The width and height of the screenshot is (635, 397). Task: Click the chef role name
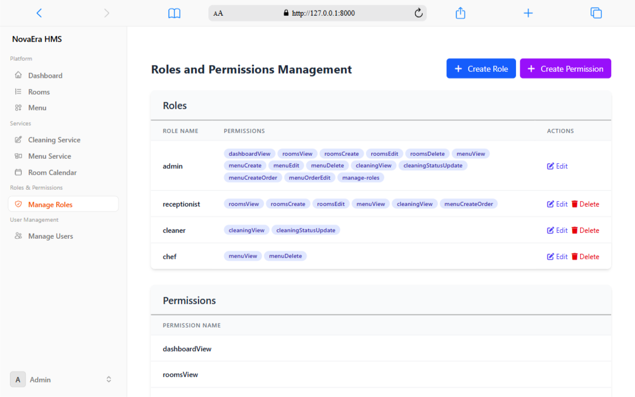point(170,257)
